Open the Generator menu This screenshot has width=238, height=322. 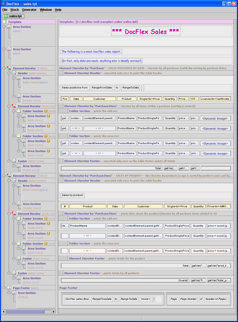point(29,10)
